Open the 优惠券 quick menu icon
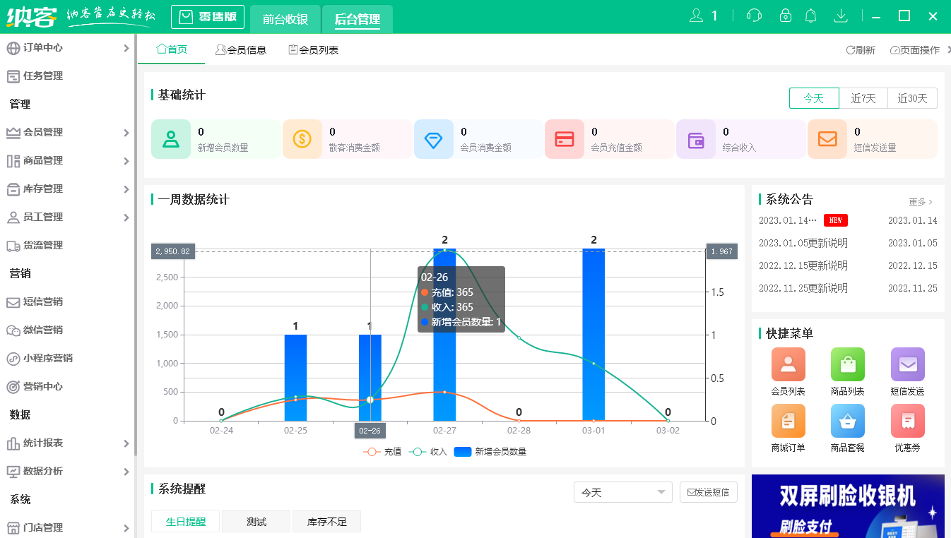 (x=907, y=421)
